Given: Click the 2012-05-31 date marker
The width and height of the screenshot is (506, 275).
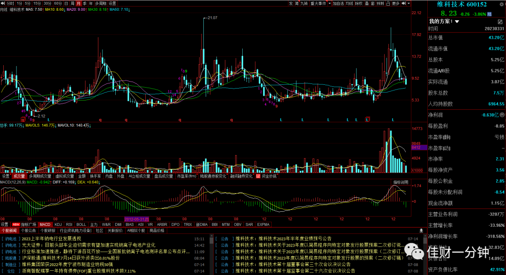Looking at the screenshot, I should coord(137,219).
